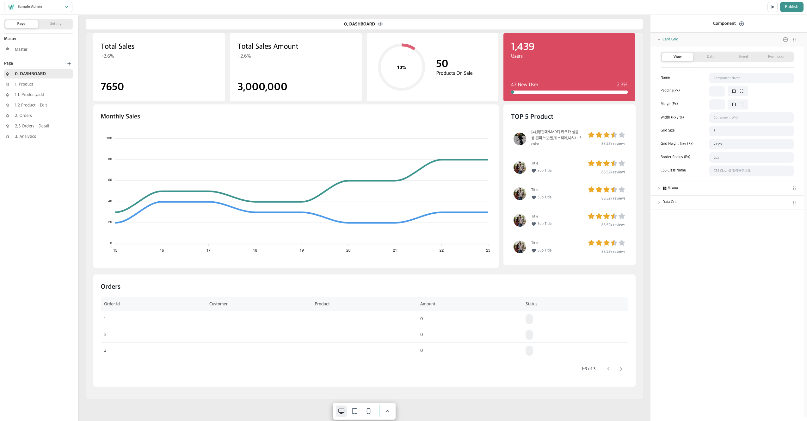Select the Grid Size input field
Viewport: 807px width, 421px height.
coord(750,130)
